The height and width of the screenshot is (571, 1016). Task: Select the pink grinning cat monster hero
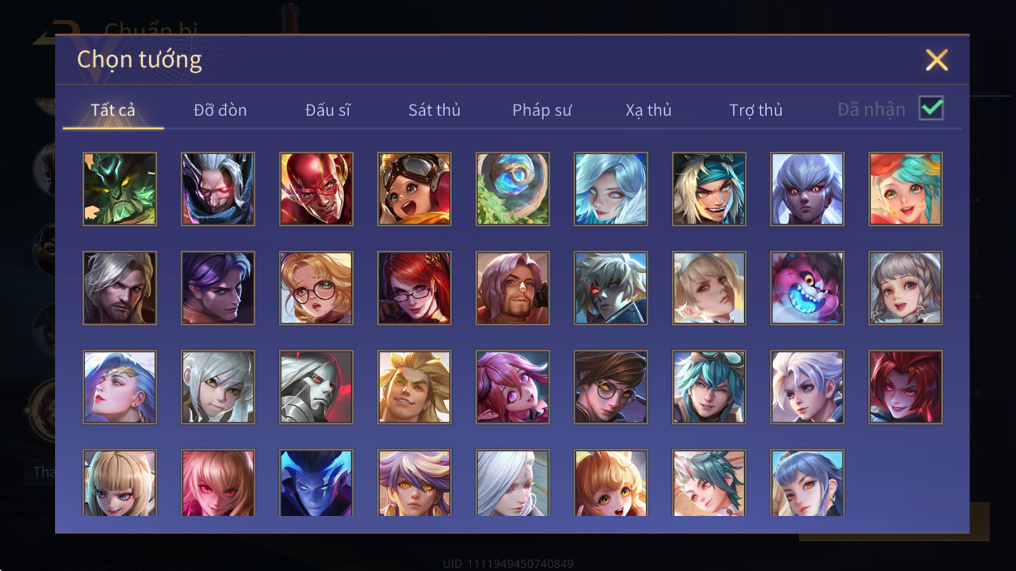point(807,288)
